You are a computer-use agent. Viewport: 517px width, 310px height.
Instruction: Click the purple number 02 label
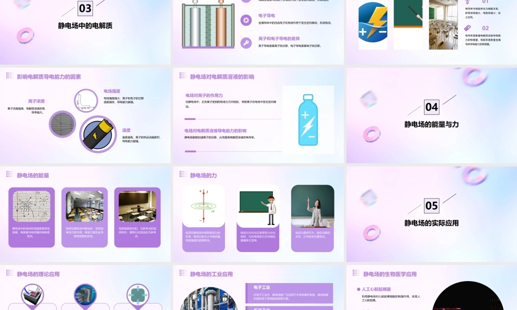click(x=485, y=28)
